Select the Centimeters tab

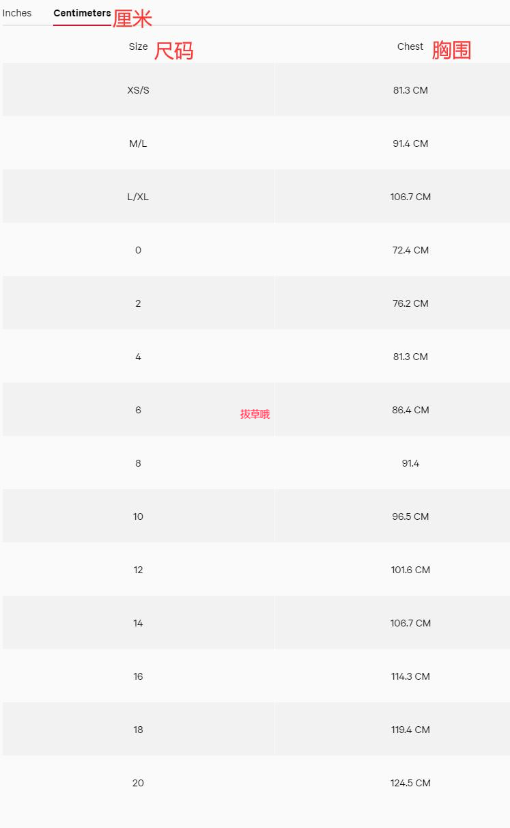tap(82, 13)
